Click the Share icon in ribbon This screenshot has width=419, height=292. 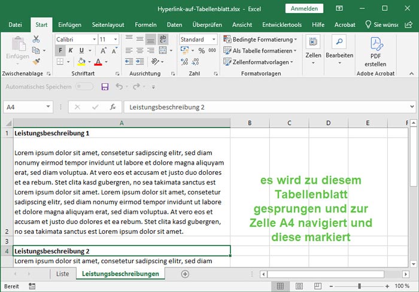coord(409,25)
